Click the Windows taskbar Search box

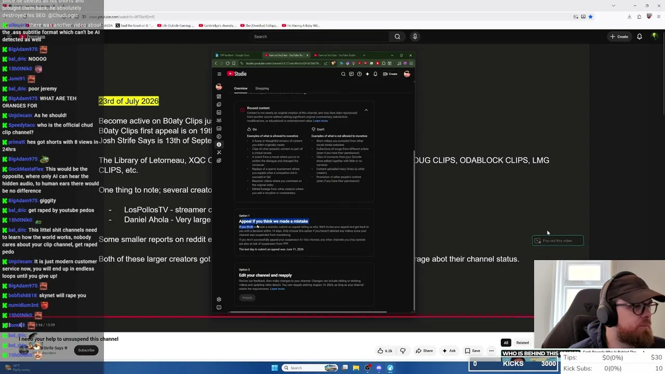pos(310,368)
